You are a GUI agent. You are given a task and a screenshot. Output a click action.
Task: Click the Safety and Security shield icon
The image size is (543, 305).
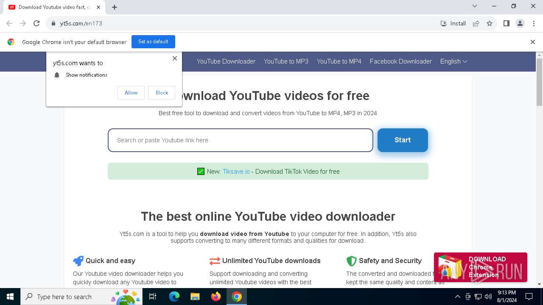351,261
